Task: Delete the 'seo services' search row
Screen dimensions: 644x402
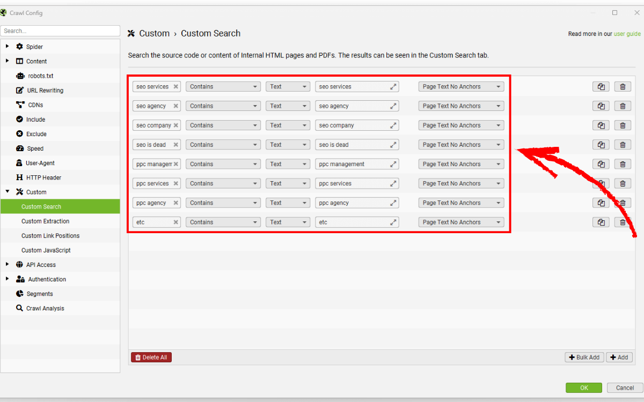Action: (x=623, y=87)
